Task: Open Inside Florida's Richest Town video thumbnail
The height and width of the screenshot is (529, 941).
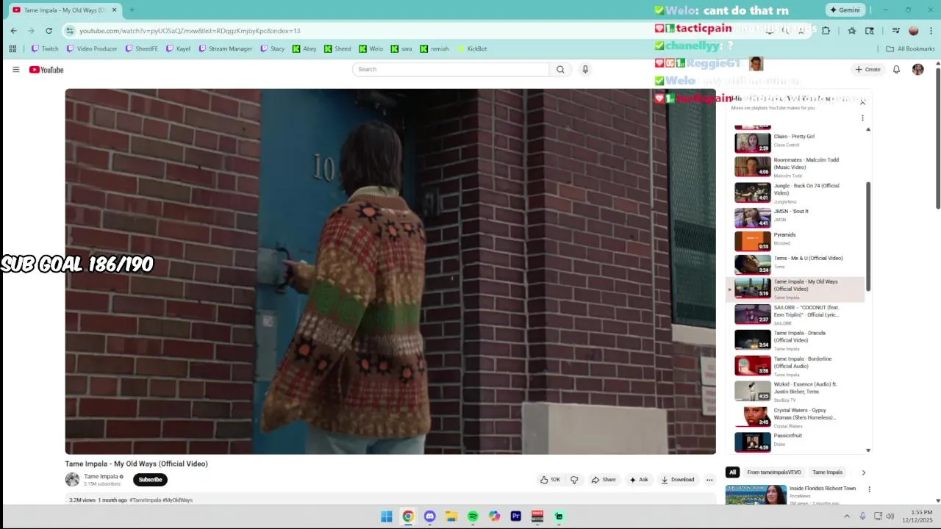Action: [x=756, y=495]
